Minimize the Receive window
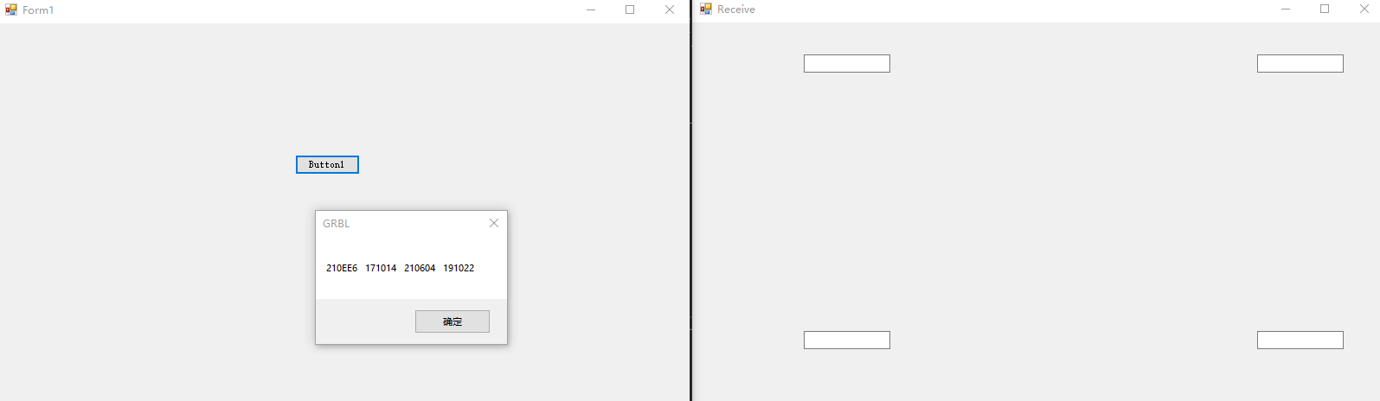The image size is (1380, 401). [1286, 9]
